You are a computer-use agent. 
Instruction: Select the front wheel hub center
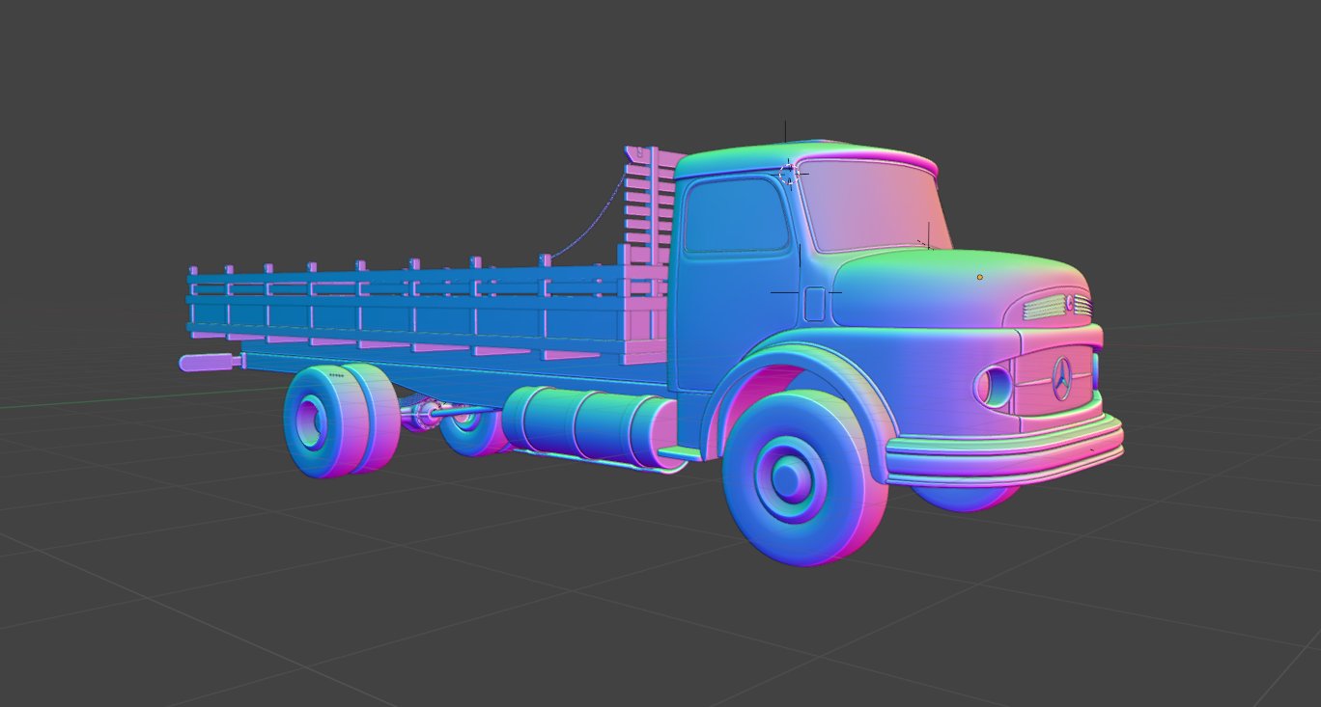coord(789,475)
